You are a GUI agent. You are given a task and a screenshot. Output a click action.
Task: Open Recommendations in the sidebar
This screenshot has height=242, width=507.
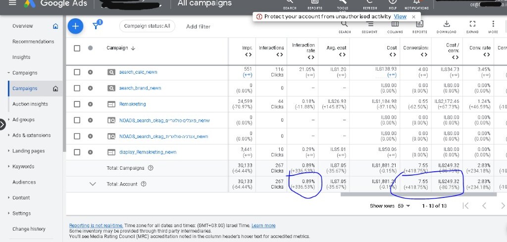(x=33, y=42)
